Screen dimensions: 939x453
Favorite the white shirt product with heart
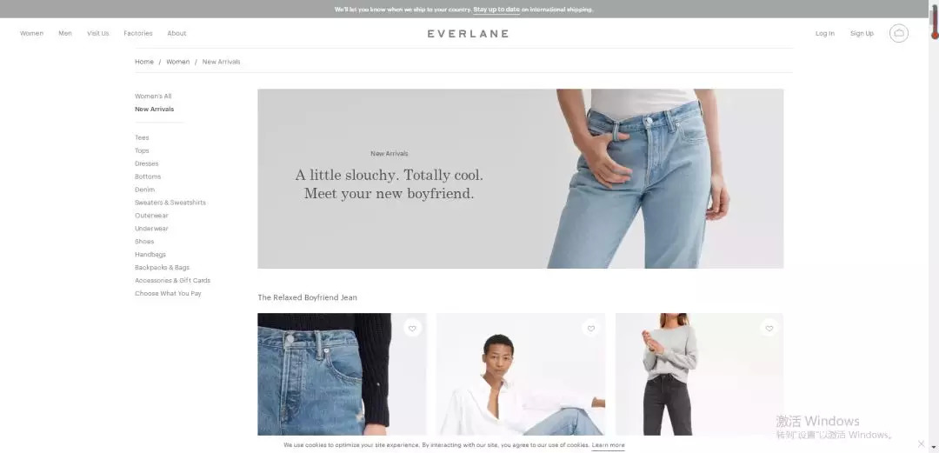pyautogui.click(x=590, y=328)
